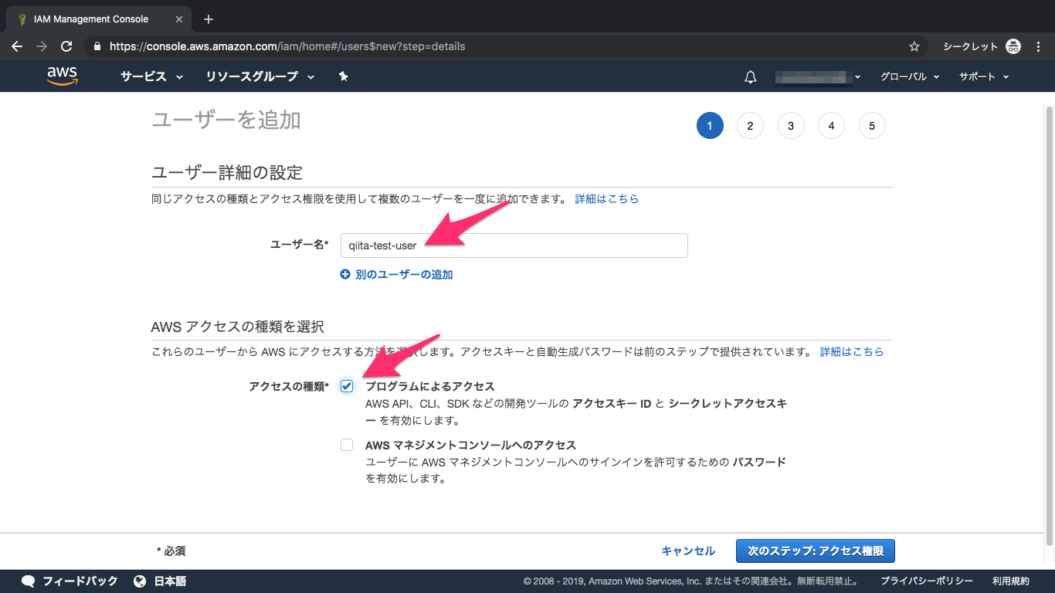
Task: Open the Chrome three-dot menu
Action: (x=1039, y=46)
